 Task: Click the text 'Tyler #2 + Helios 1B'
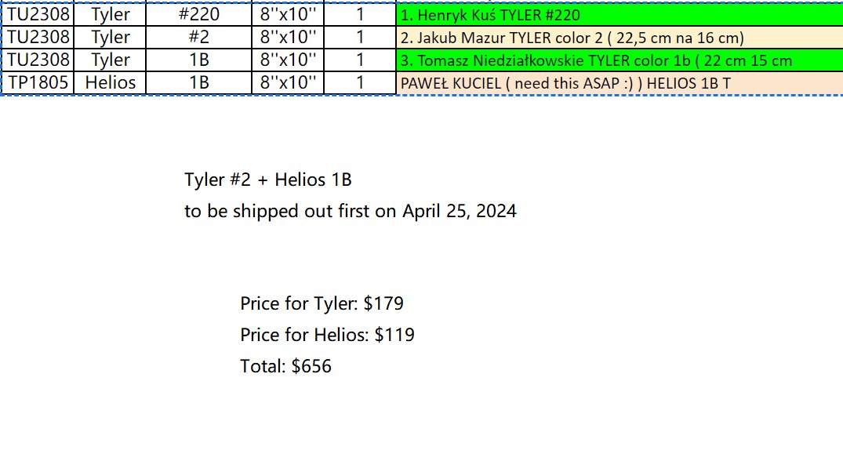(x=267, y=180)
